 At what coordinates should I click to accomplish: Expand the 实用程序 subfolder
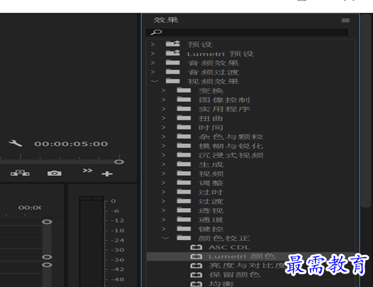(164, 109)
